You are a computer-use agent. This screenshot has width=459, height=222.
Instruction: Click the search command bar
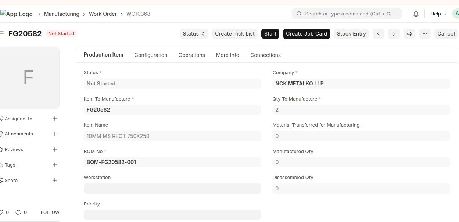[347, 14]
